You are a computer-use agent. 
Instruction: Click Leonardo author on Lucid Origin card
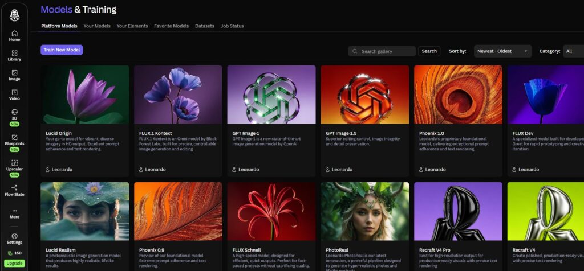point(62,170)
